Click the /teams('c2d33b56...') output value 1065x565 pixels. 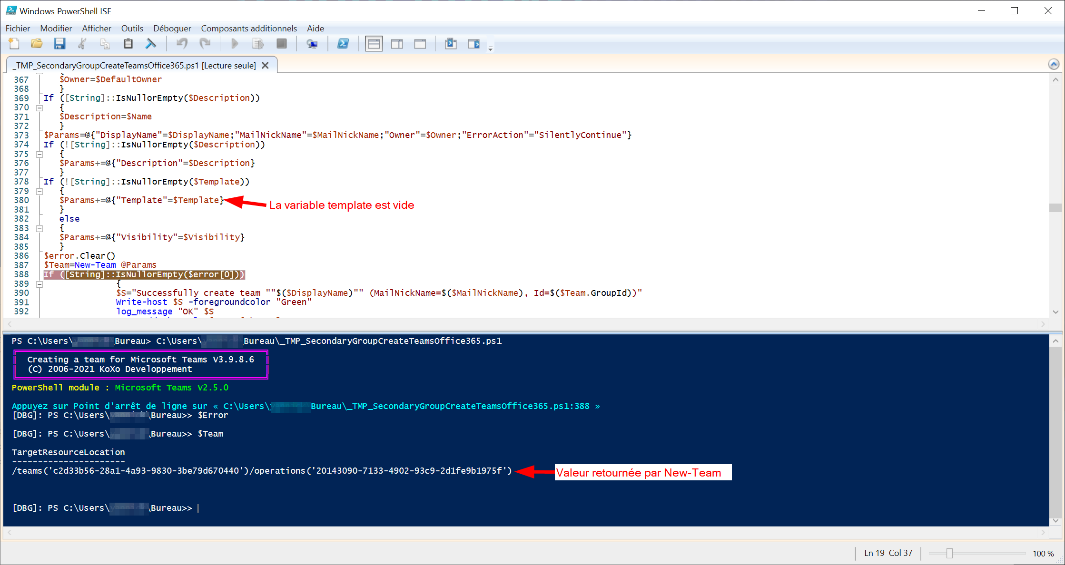pyautogui.click(x=262, y=471)
